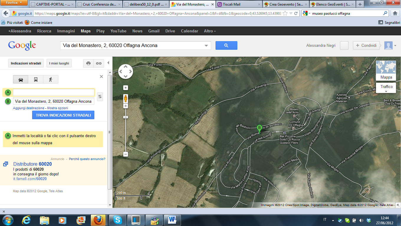Viewport: 401px width, 226px height.
Task: Click the ad expand icon
Action: pos(6,164)
